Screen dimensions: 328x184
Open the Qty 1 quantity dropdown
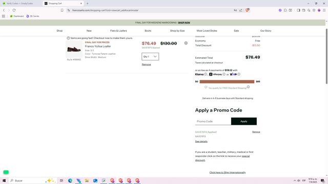pos(150,57)
